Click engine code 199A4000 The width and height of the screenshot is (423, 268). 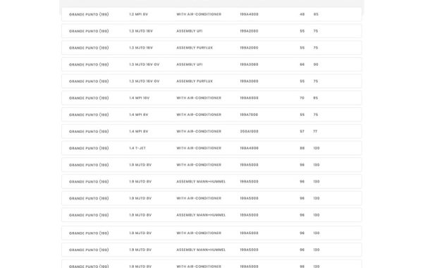(249, 14)
